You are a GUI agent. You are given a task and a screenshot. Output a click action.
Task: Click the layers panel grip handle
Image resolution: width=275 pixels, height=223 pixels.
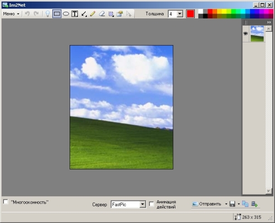(x=246, y=22)
